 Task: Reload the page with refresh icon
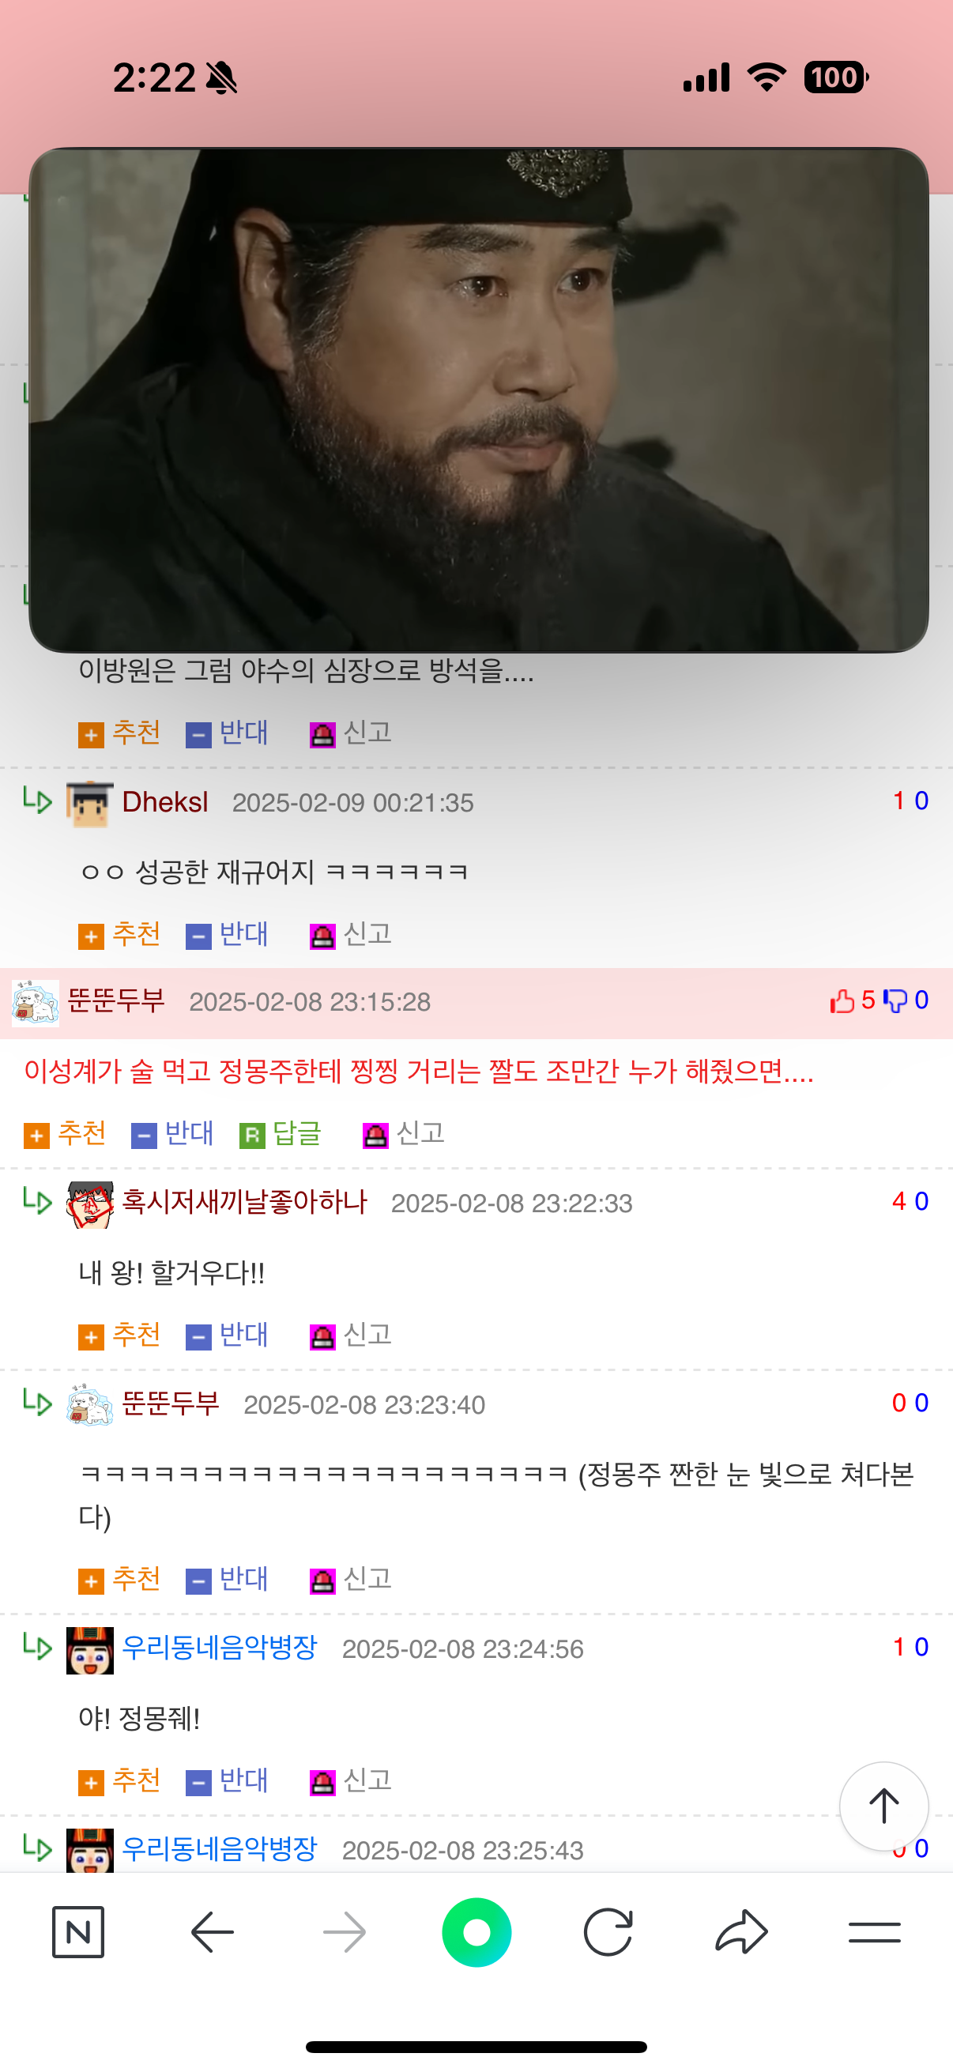click(608, 1931)
